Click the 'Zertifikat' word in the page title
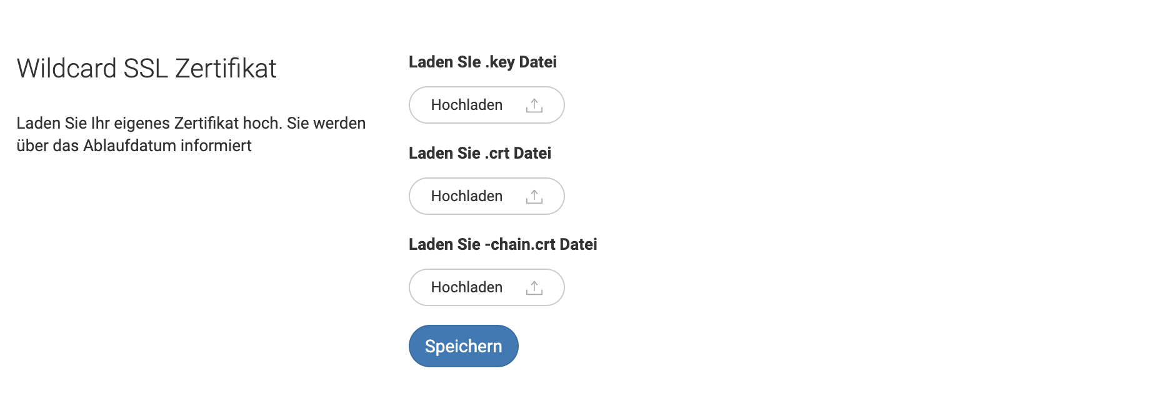The image size is (1150, 406). click(x=226, y=68)
